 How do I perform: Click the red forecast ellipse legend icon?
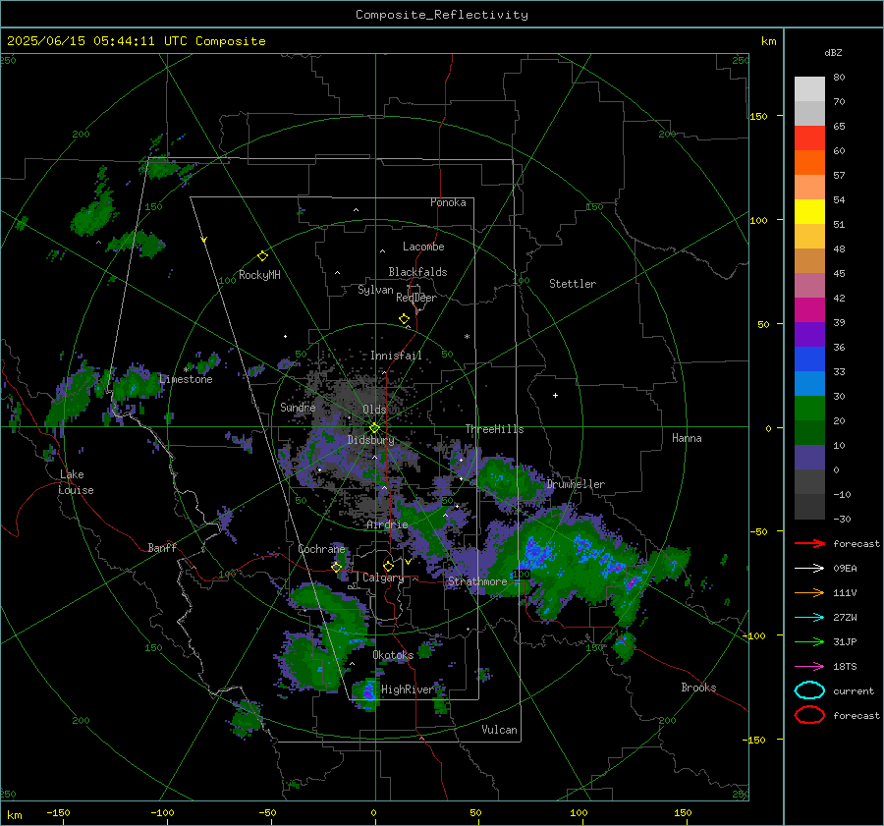[809, 715]
